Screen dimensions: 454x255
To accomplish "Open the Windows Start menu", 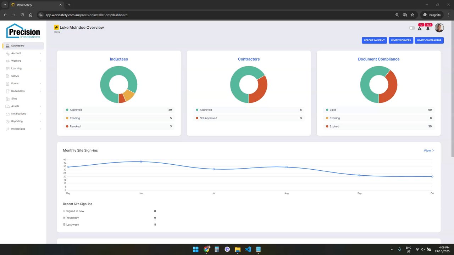I will (x=195, y=249).
